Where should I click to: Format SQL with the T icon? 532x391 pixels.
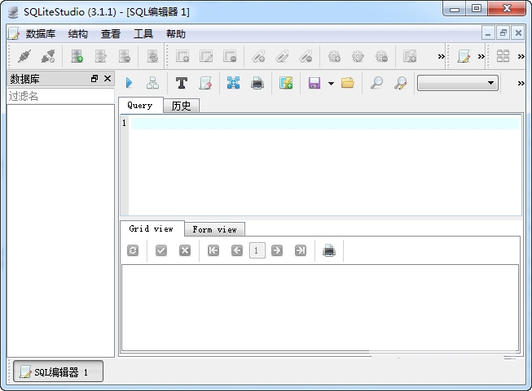pos(182,83)
